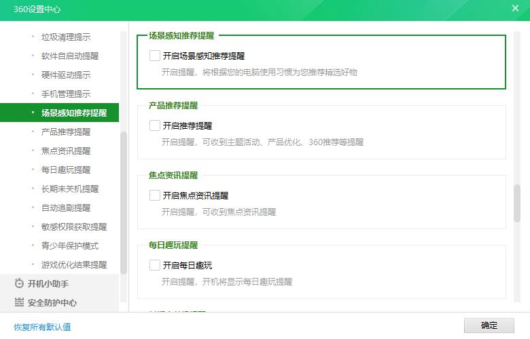
Task: Check the 开启焦点资讯提醒 box
Action: (155, 195)
